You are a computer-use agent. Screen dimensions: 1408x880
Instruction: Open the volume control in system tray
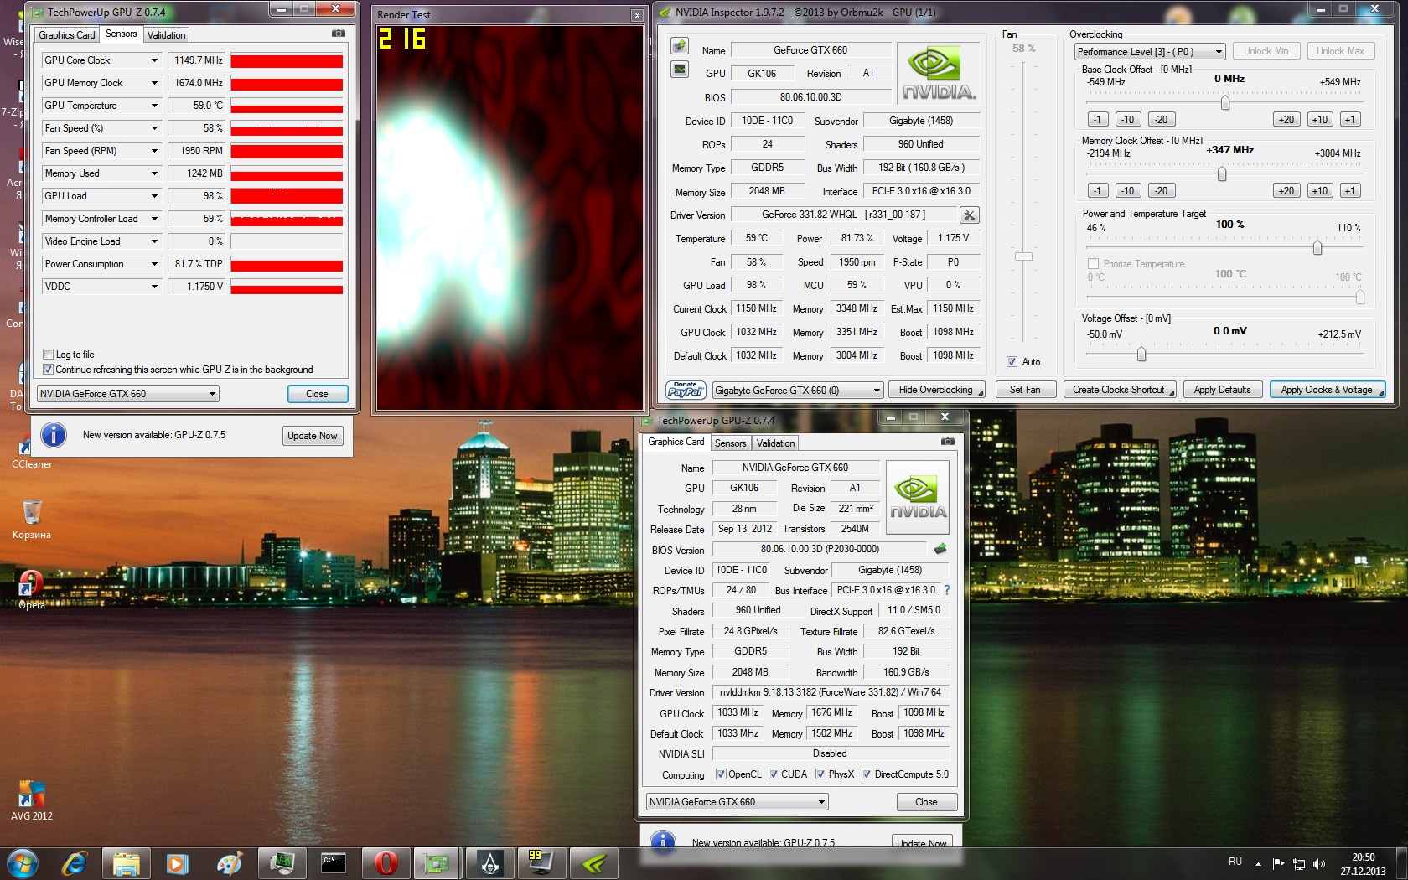1319,863
